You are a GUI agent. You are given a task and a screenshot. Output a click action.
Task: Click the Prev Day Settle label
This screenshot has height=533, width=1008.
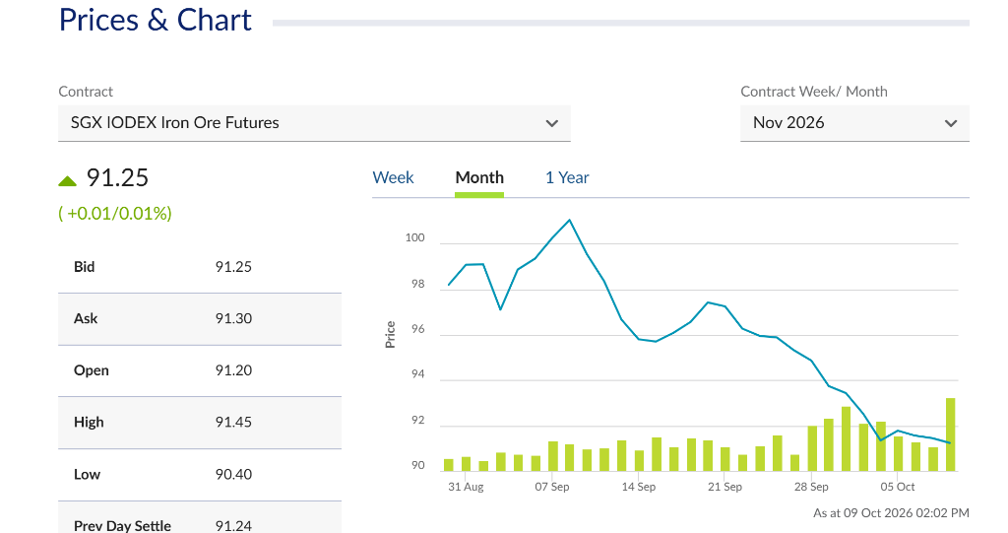[122, 526]
